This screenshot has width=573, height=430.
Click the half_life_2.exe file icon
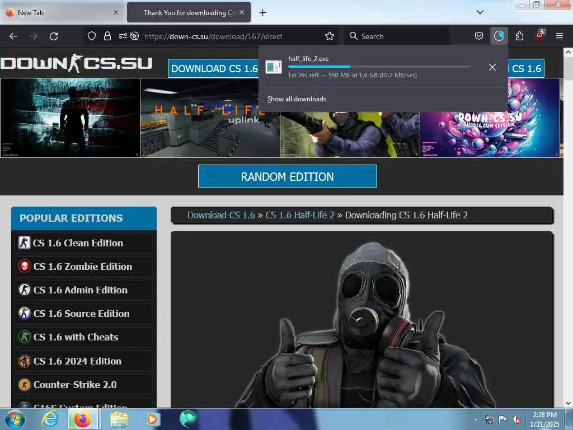pyautogui.click(x=273, y=67)
